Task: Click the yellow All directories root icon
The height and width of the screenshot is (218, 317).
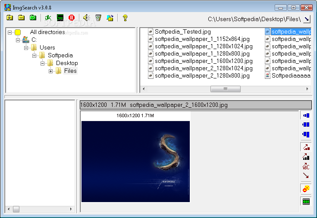Action: tap(18, 32)
